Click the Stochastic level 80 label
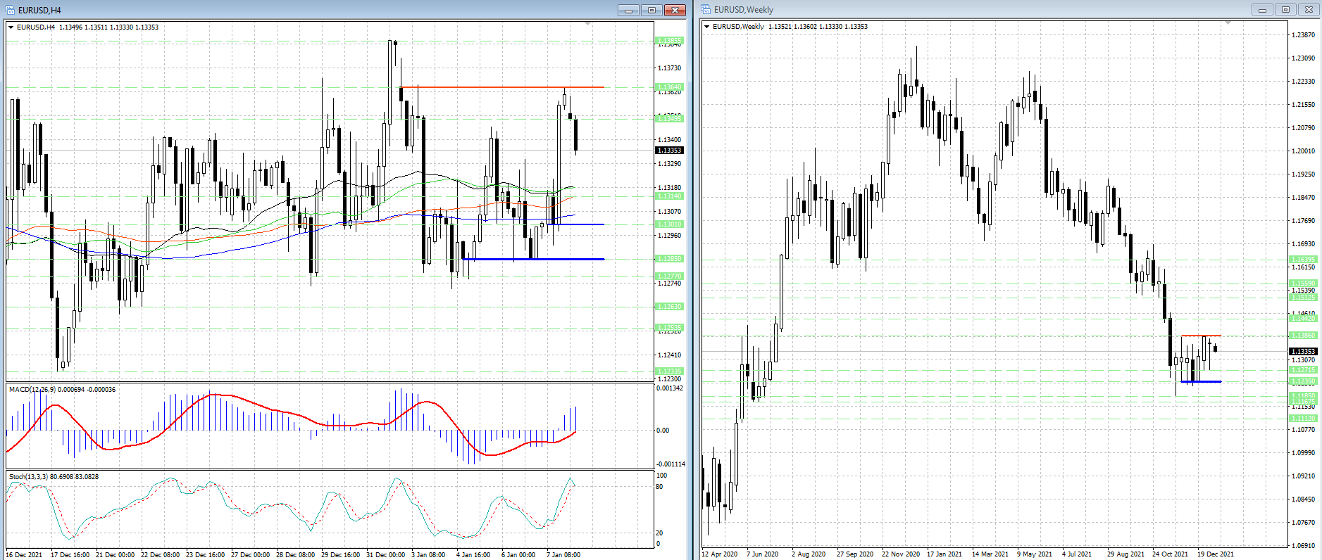This screenshot has height=560, width=1322. (659, 487)
